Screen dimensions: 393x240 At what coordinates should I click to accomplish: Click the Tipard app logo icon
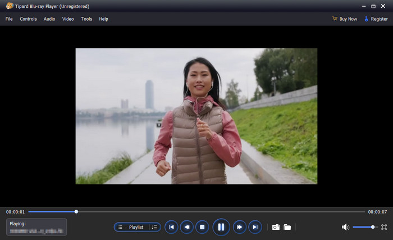tap(10, 6)
